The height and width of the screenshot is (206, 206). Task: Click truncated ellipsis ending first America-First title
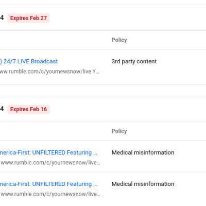(x=95, y=153)
